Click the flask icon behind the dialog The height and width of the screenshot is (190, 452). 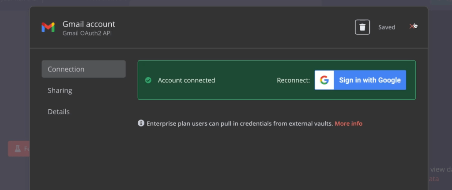18,149
